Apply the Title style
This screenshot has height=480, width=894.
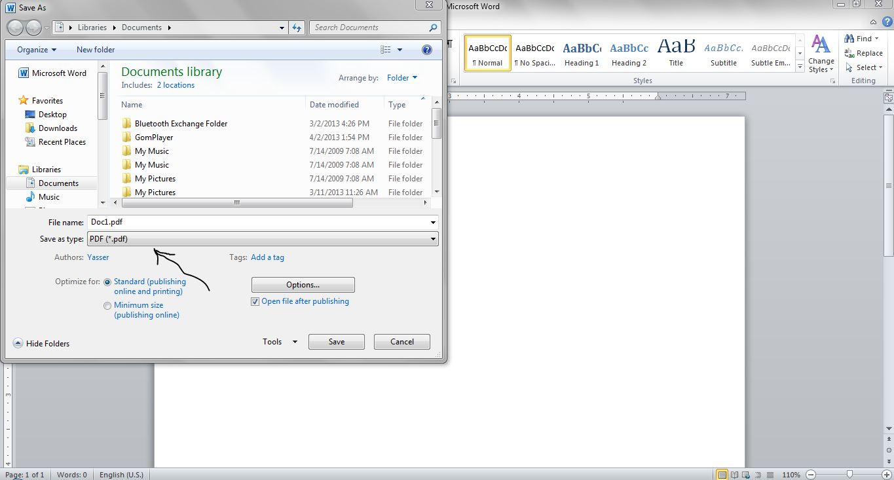point(677,53)
